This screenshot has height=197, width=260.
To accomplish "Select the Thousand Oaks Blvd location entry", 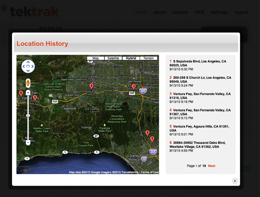I will point(199,145).
